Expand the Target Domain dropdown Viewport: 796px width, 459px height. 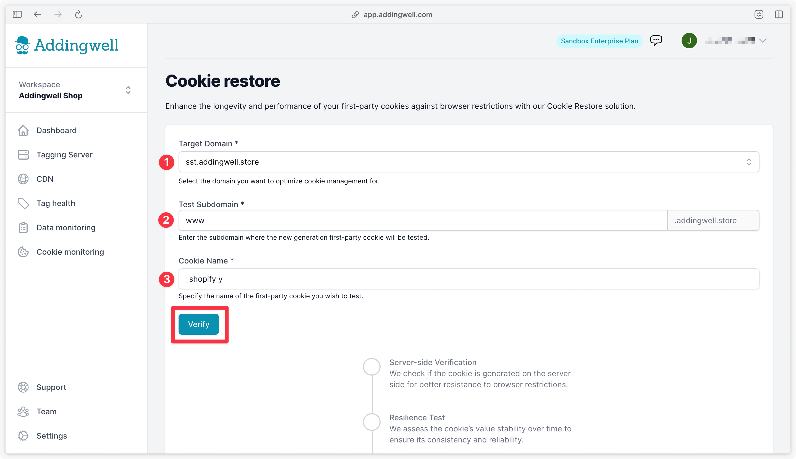tap(748, 162)
